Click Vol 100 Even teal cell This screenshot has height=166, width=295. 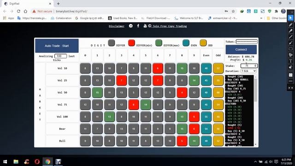tap(206, 117)
